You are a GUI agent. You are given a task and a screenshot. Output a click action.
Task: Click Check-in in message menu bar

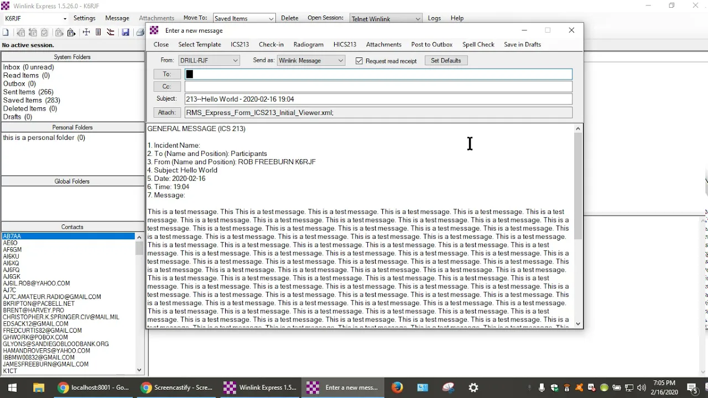pyautogui.click(x=271, y=44)
